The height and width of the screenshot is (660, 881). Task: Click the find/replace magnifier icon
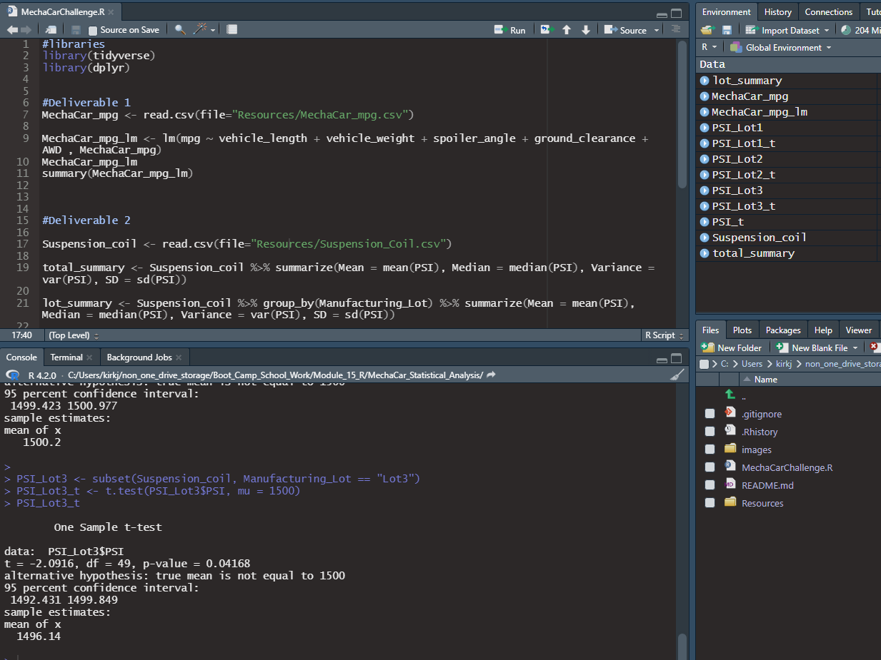[x=180, y=29]
